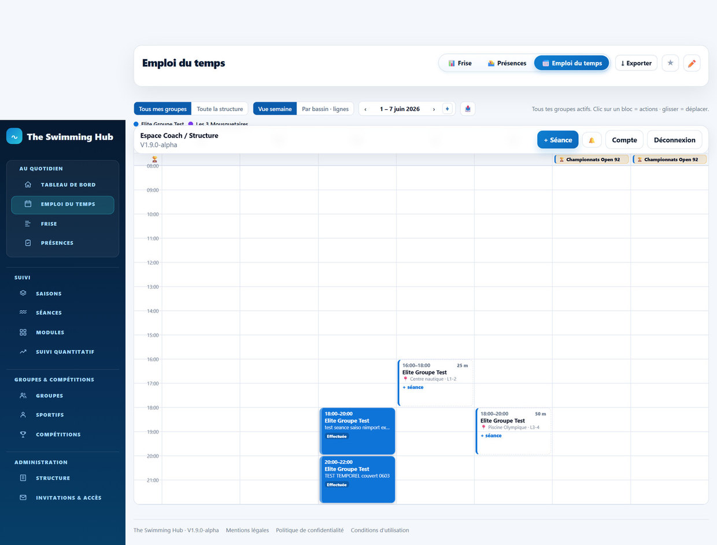Switch to the Présences tab in header

point(507,63)
